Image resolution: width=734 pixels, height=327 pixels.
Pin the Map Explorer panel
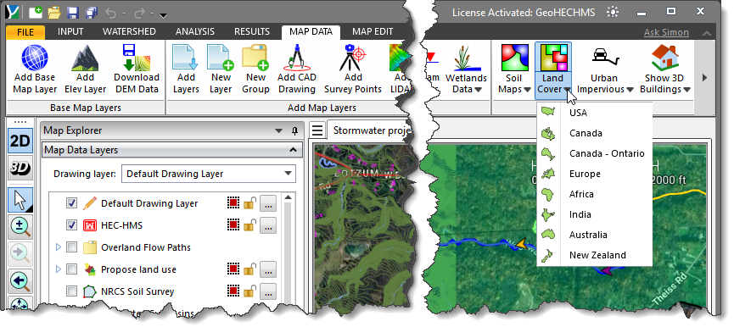[x=294, y=130]
